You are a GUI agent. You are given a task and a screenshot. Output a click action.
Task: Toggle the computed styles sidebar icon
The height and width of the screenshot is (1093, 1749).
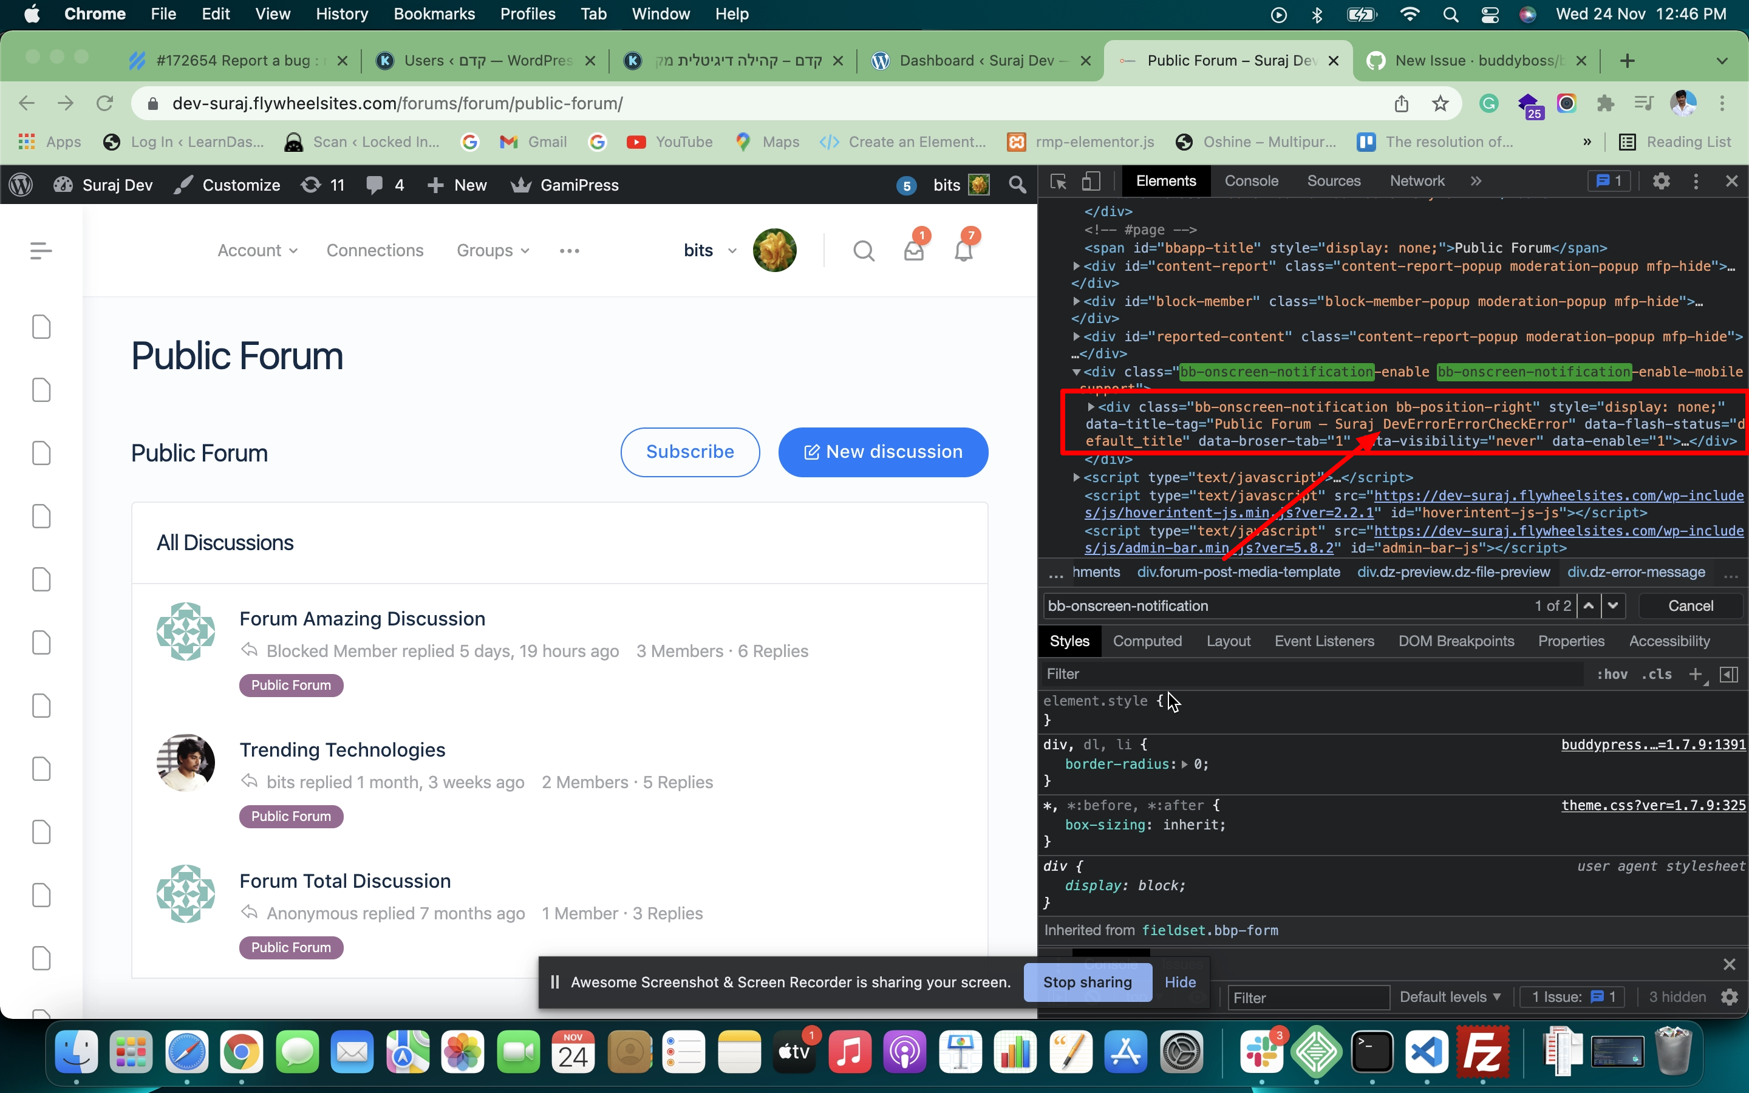(1729, 674)
